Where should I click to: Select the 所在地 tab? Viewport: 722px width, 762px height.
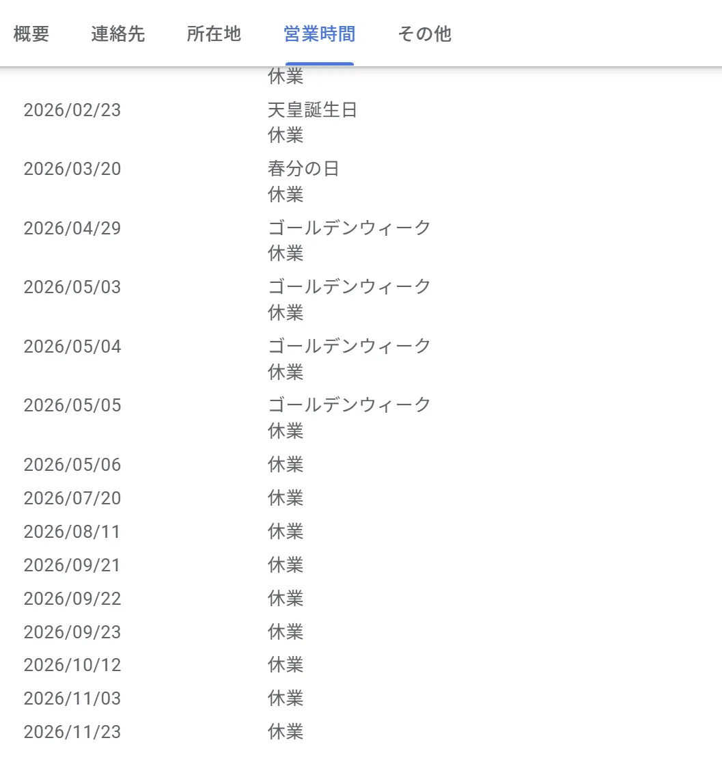pyautogui.click(x=214, y=34)
